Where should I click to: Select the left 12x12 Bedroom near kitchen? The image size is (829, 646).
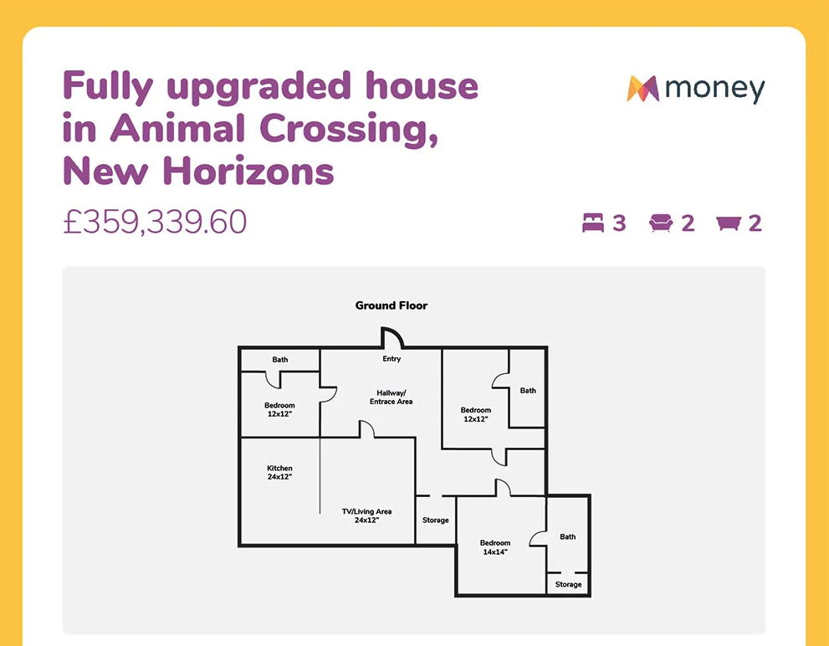click(280, 409)
